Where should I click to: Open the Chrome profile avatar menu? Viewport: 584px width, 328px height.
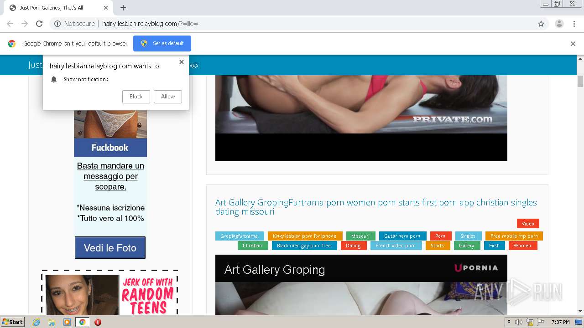[x=559, y=24]
